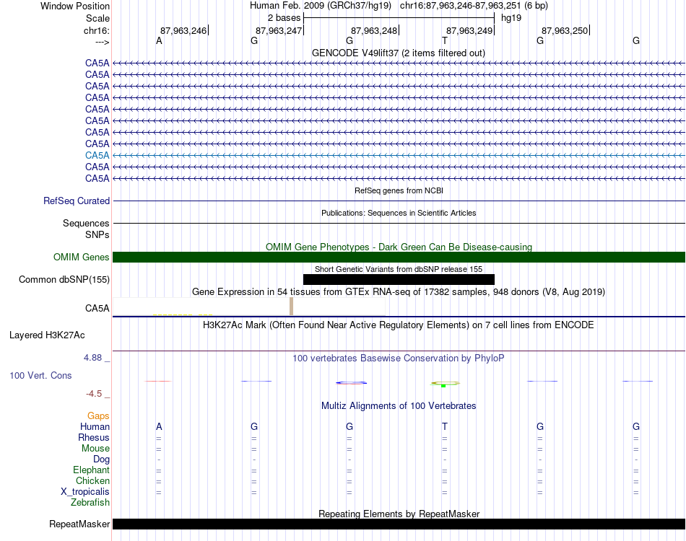Click Multiz Alignments of 100 Vertebrates title
The width and height of the screenshot is (686, 541).
(x=399, y=405)
